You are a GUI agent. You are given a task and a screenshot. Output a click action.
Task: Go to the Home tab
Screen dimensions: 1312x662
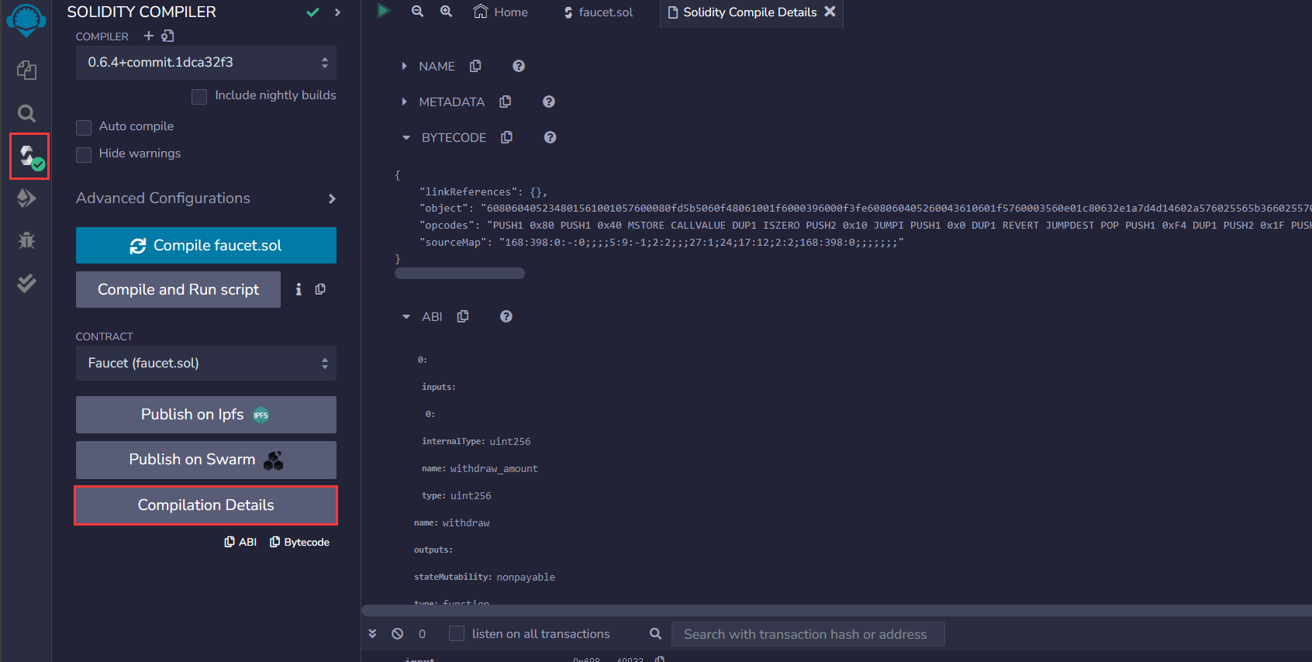tap(501, 12)
